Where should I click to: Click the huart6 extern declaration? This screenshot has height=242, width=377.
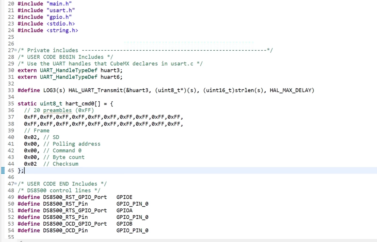(70, 77)
